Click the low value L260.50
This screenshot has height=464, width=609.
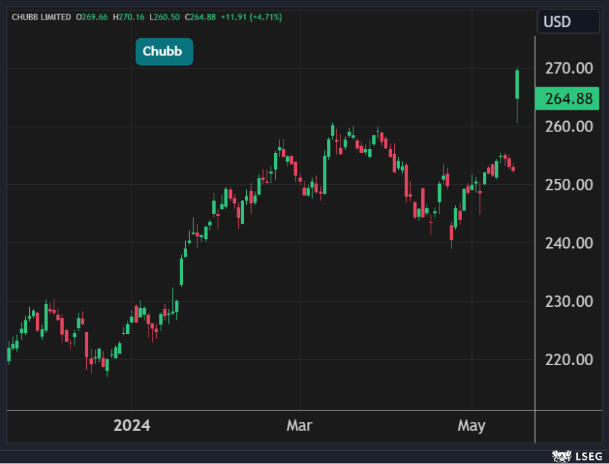point(165,16)
